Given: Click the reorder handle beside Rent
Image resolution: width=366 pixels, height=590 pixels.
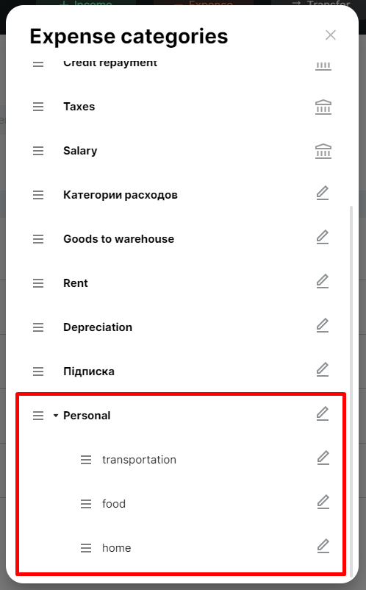Looking at the screenshot, I should [x=38, y=283].
